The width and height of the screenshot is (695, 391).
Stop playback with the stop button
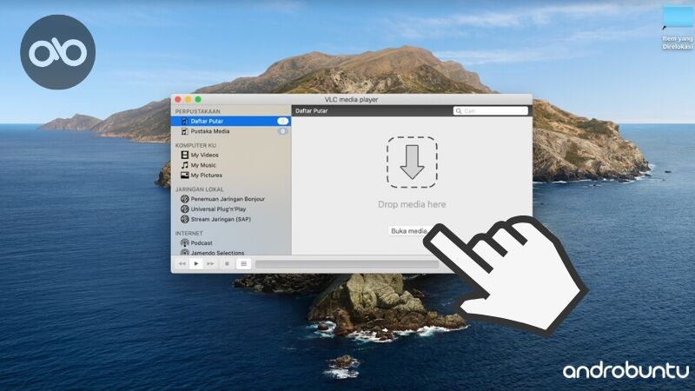[227, 264]
